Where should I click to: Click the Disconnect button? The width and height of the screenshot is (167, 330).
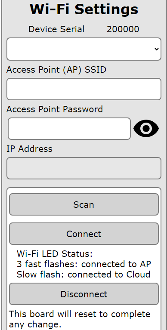click(x=84, y=294)
